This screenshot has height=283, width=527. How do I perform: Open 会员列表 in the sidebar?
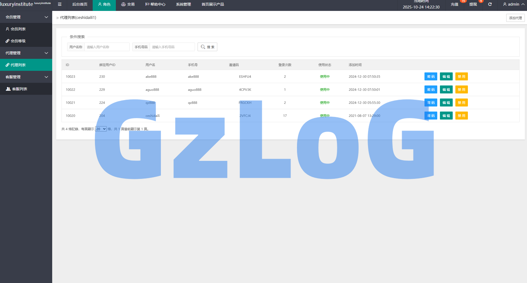click(18, 29)
